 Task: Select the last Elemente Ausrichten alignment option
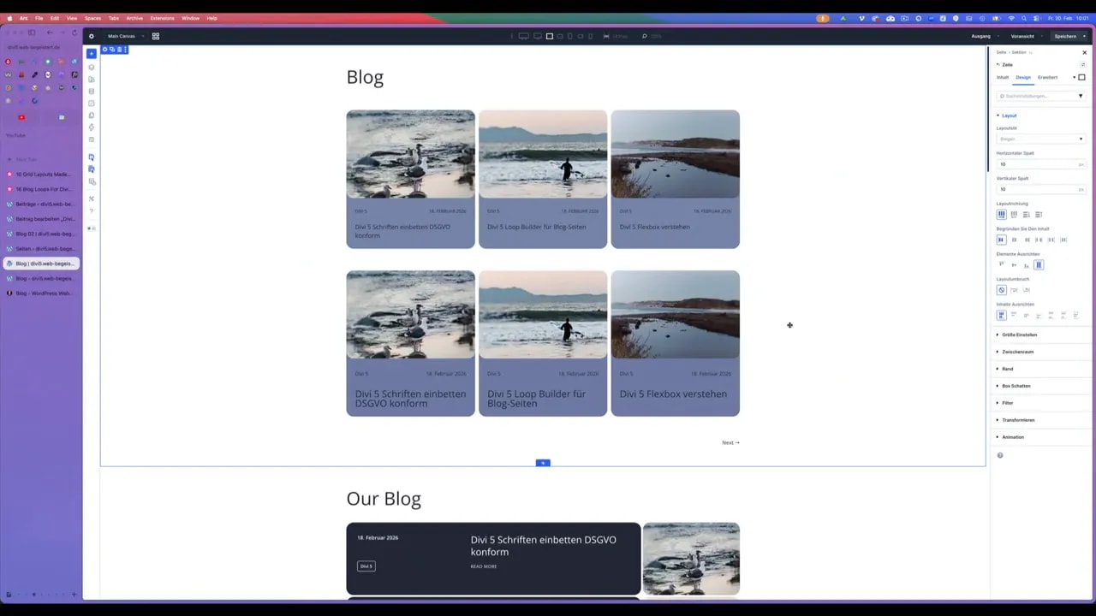(x=1039, y=265)
